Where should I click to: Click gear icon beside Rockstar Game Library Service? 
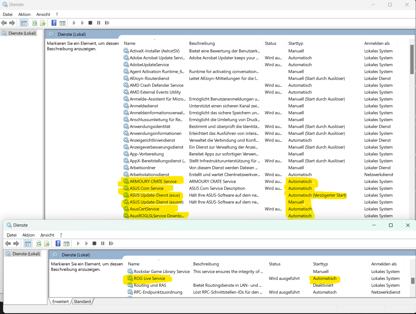pos(130,271)
